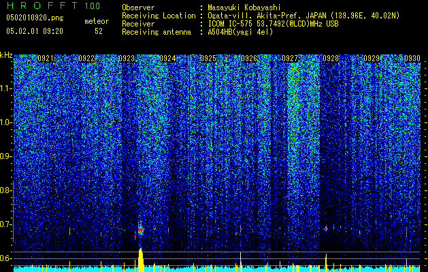428x272 pixels.
Task: Click the kHz axis unit label
Action: (x=6, y=55)
